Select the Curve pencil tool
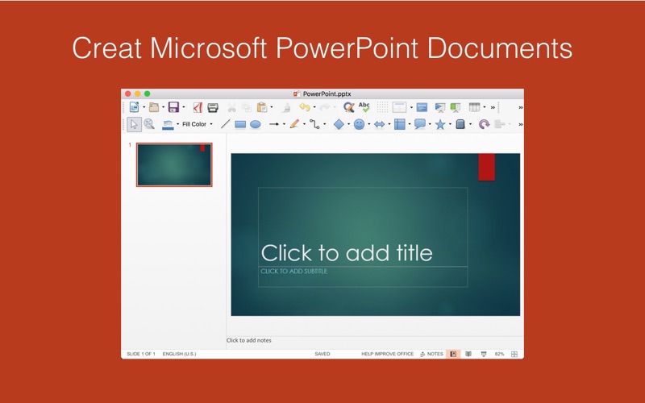Image resolution: width=645 pixels, height=403 pixels. [294, 124]
